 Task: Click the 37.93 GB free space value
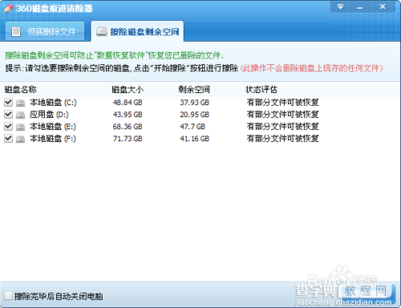[x=194, y=103]
